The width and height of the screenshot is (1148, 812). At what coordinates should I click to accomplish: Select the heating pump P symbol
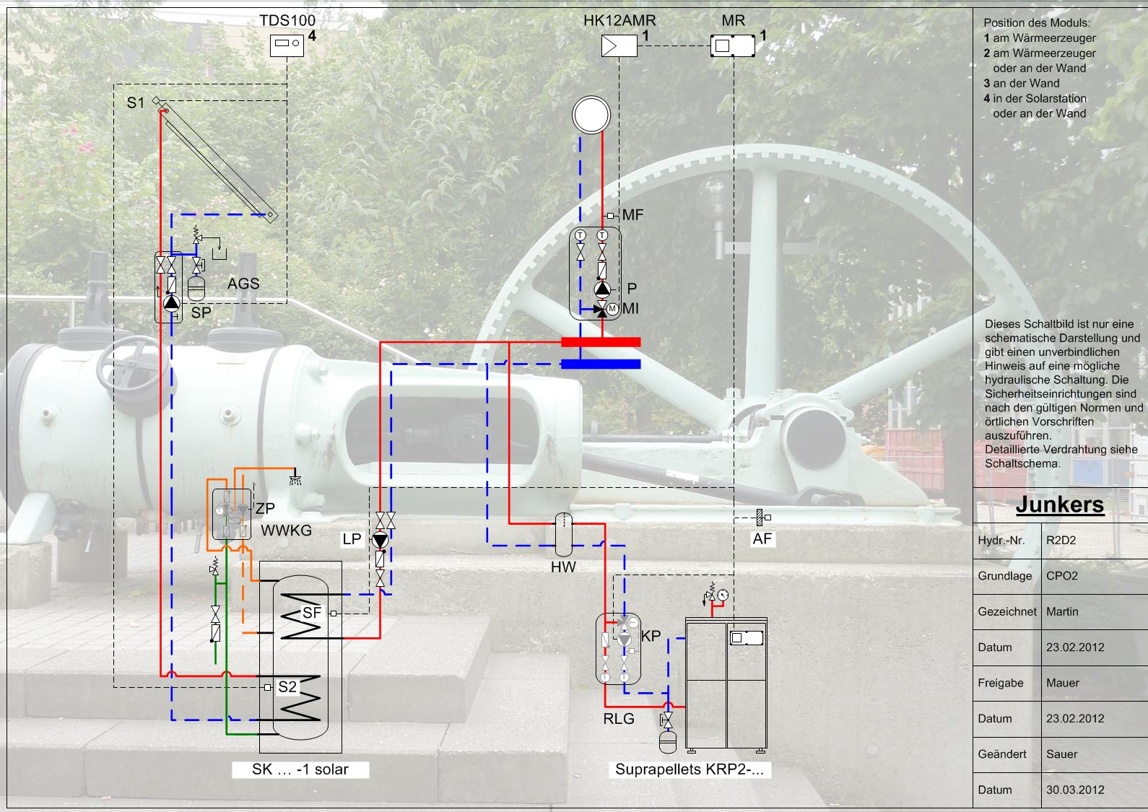pos(602,290)
